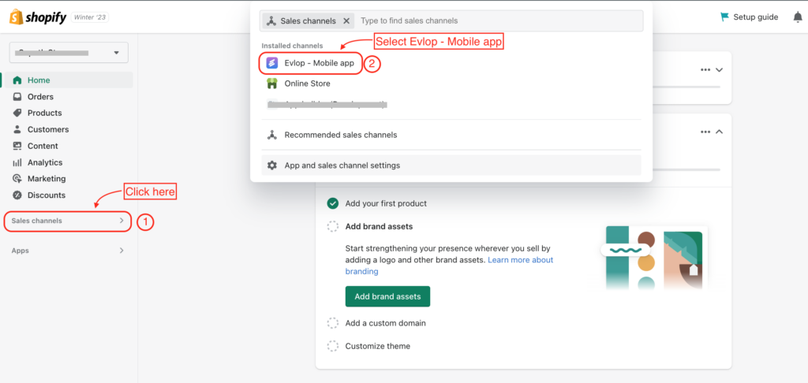Viewport: 808px width, 383px height.
Task: Click the Winter '23 badge
Action: point(90,17)
